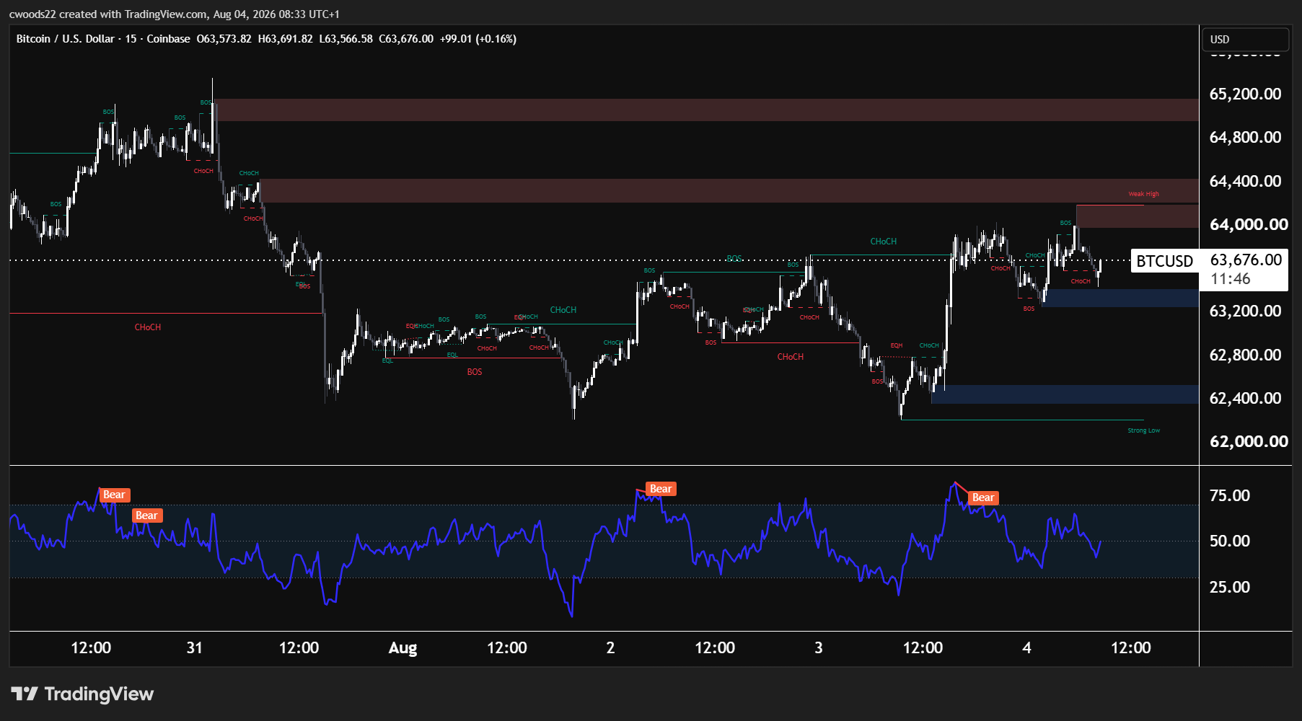Click the BTCUSD current price label

pyautogui.click(x=1165, y=261)
